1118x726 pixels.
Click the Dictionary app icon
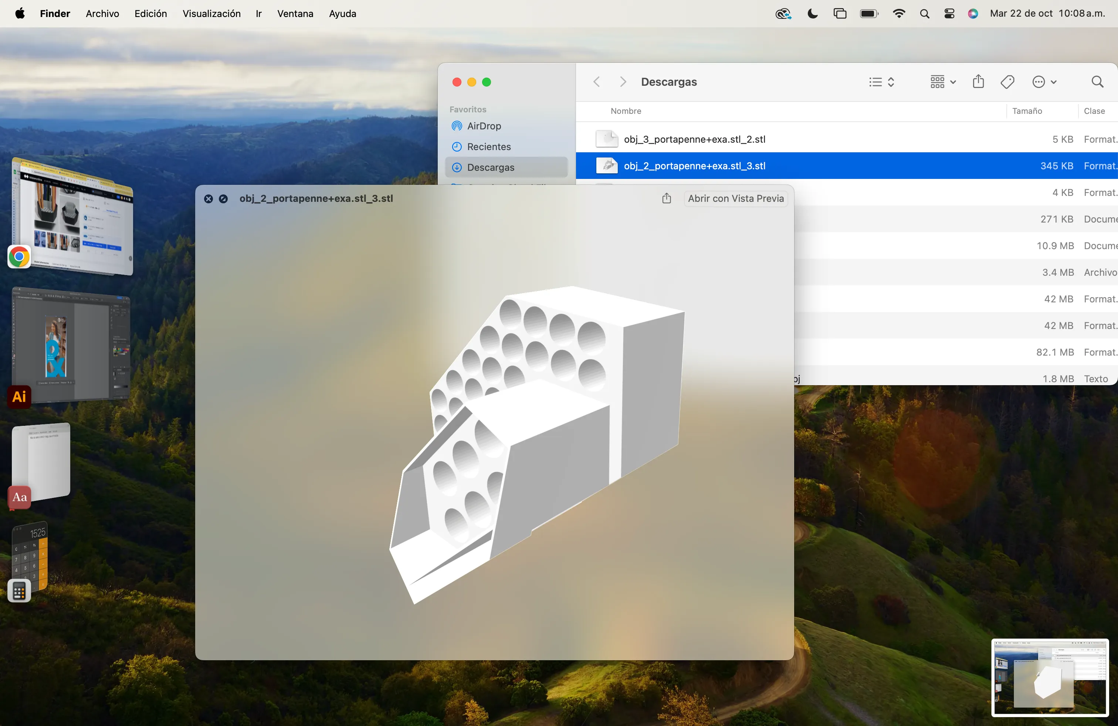19,497
